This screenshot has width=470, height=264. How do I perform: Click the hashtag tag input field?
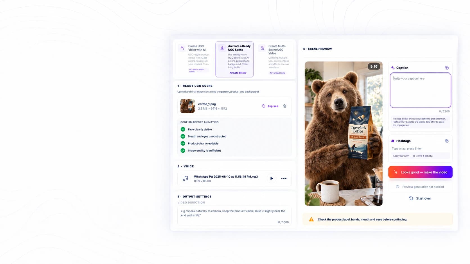(421, 149)
